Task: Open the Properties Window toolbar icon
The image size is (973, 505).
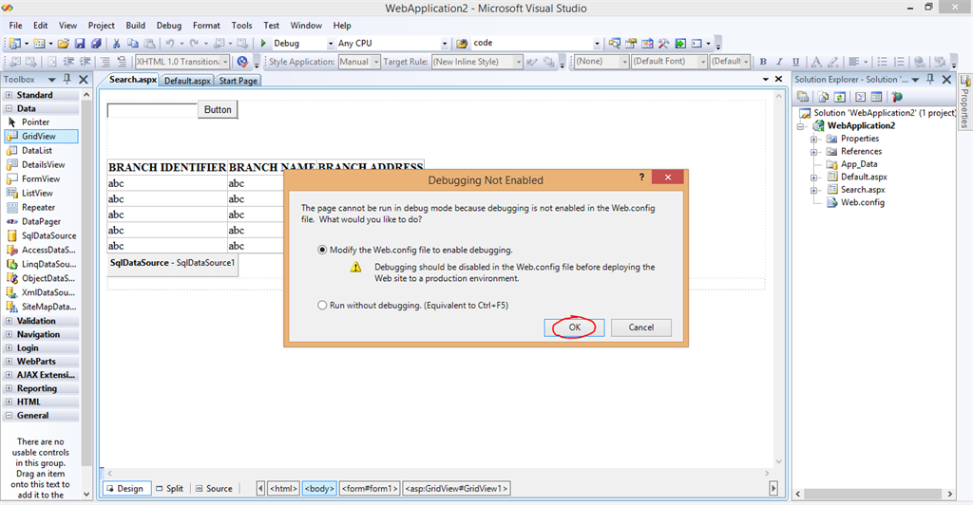Action: coord(631,44)
